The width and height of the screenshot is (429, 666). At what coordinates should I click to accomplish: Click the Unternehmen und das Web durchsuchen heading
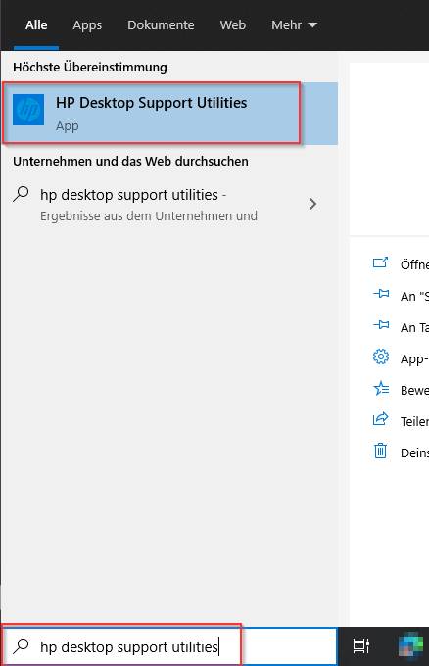(131, 162)
